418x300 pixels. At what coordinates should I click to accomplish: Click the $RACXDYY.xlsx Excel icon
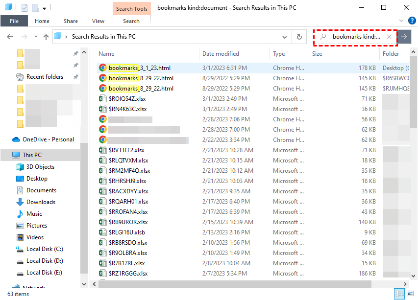(x=102, y=191)
